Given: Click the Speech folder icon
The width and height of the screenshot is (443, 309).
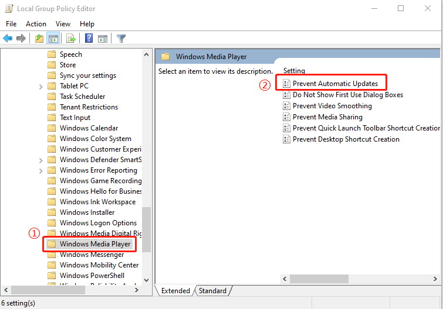Looking at the screenshot, I should pyautogui.click(x=52, y=54).
